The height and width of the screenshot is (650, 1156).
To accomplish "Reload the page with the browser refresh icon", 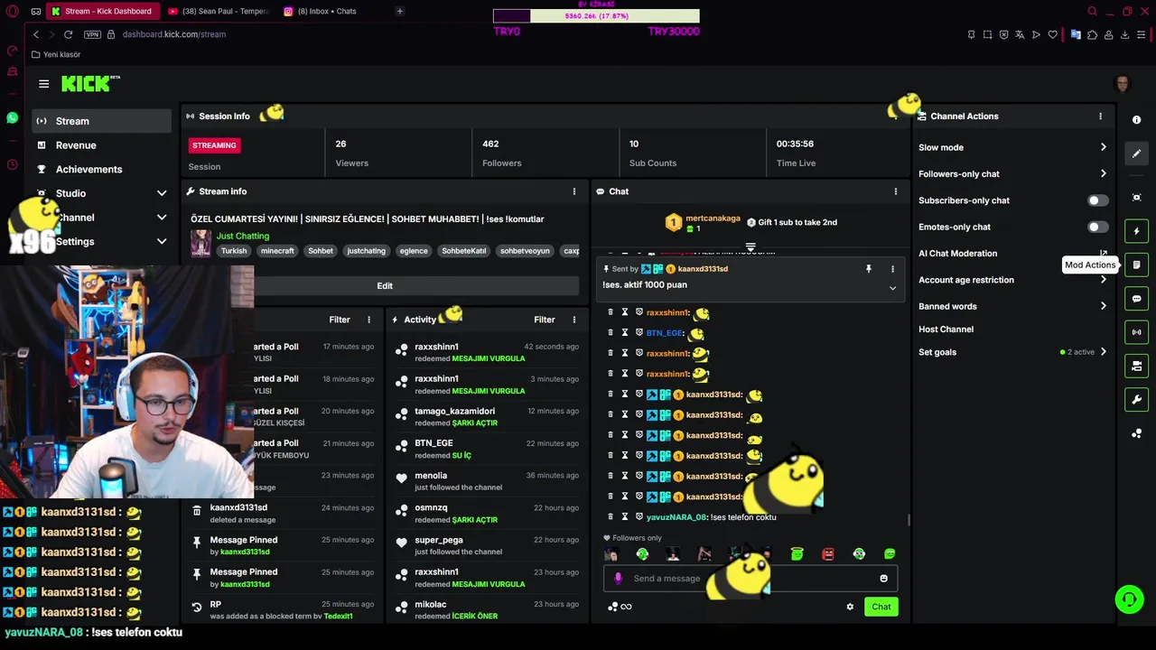I will coord(68,34).
